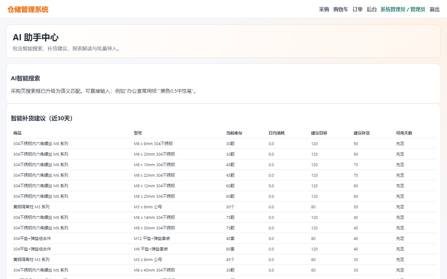The image size is (447, 279).
Task: Click the 可用天数 column header
Action: point(404,133)
